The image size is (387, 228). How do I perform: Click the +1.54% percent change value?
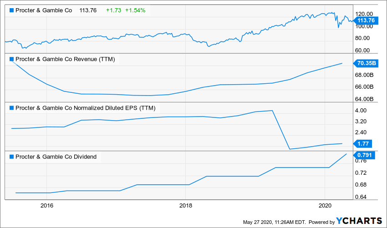pyautogui.click(x=135, y=10)
